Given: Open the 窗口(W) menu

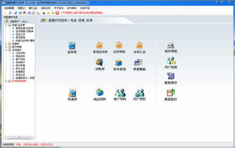Looking at the screenshot, I should pos(33,8).
